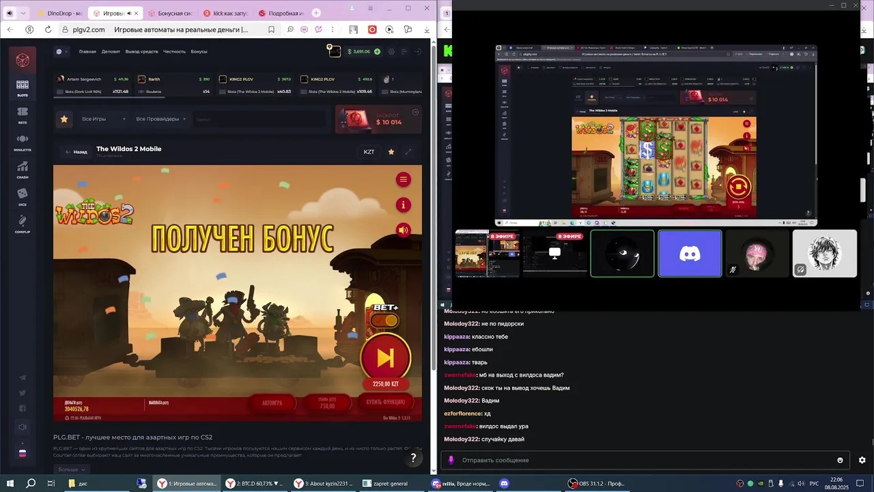874x492 pixels.
Task: Add funds with green plus button
Action: click(x=377, y=51)
